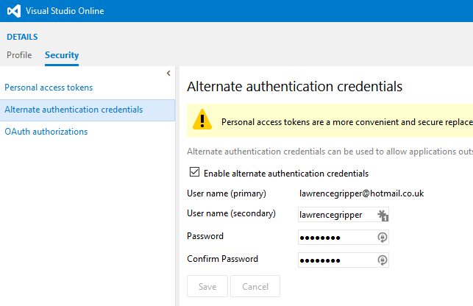The width and height of the screenshot is (473, 306).
Task: Select the Security tab
Action: (62, 54)
